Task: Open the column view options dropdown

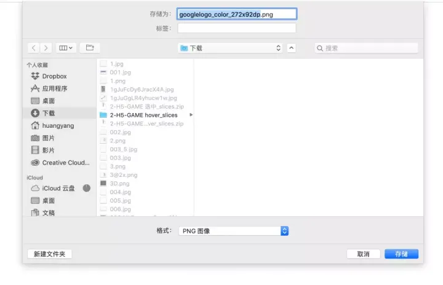Action: coord(66,48)
